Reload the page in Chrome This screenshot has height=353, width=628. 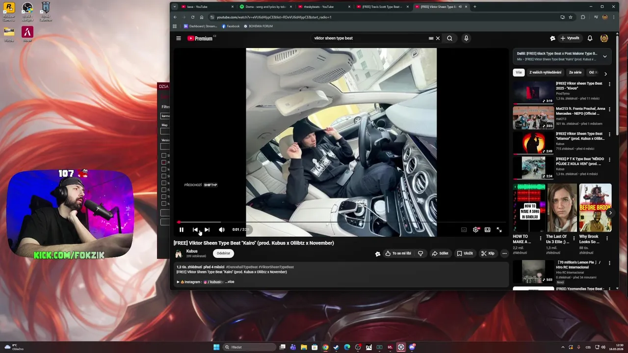(x=192, y=17)
